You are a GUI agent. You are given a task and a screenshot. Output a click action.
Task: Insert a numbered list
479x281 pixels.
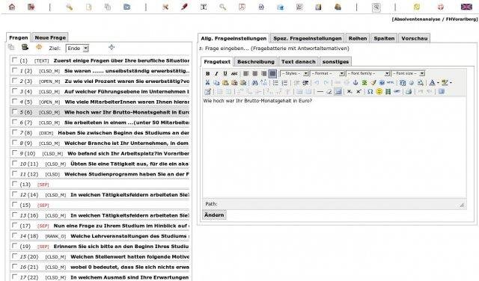[284, 82]
